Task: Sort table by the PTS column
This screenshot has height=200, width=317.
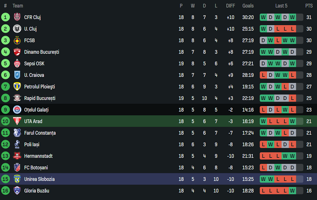Action: click(x=309, y=6)
